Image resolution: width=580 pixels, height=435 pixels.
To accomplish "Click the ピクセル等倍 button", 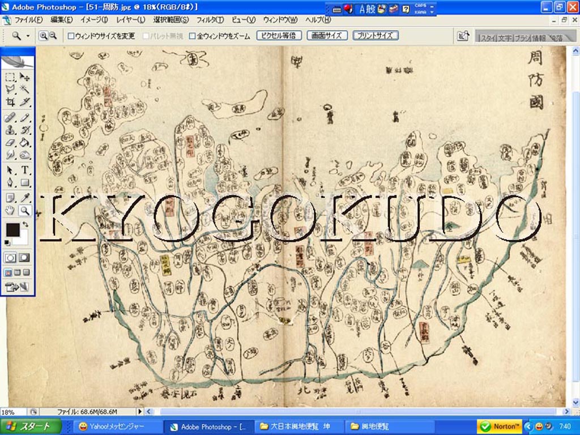I will 279,36.
